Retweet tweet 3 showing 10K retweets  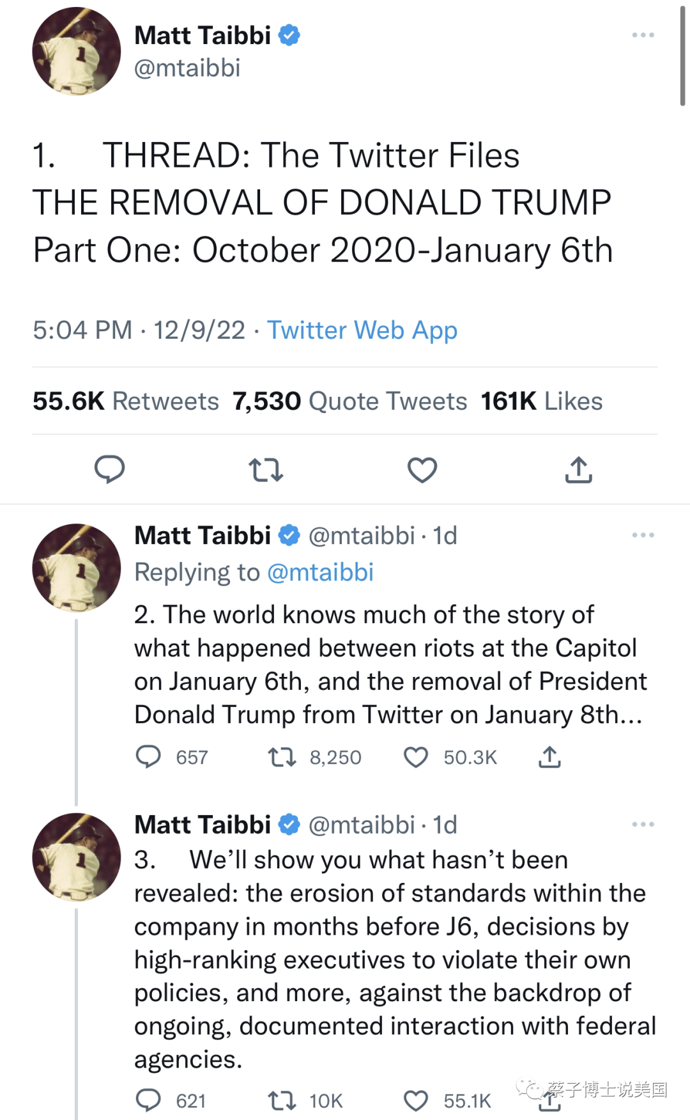(282, 1100)
